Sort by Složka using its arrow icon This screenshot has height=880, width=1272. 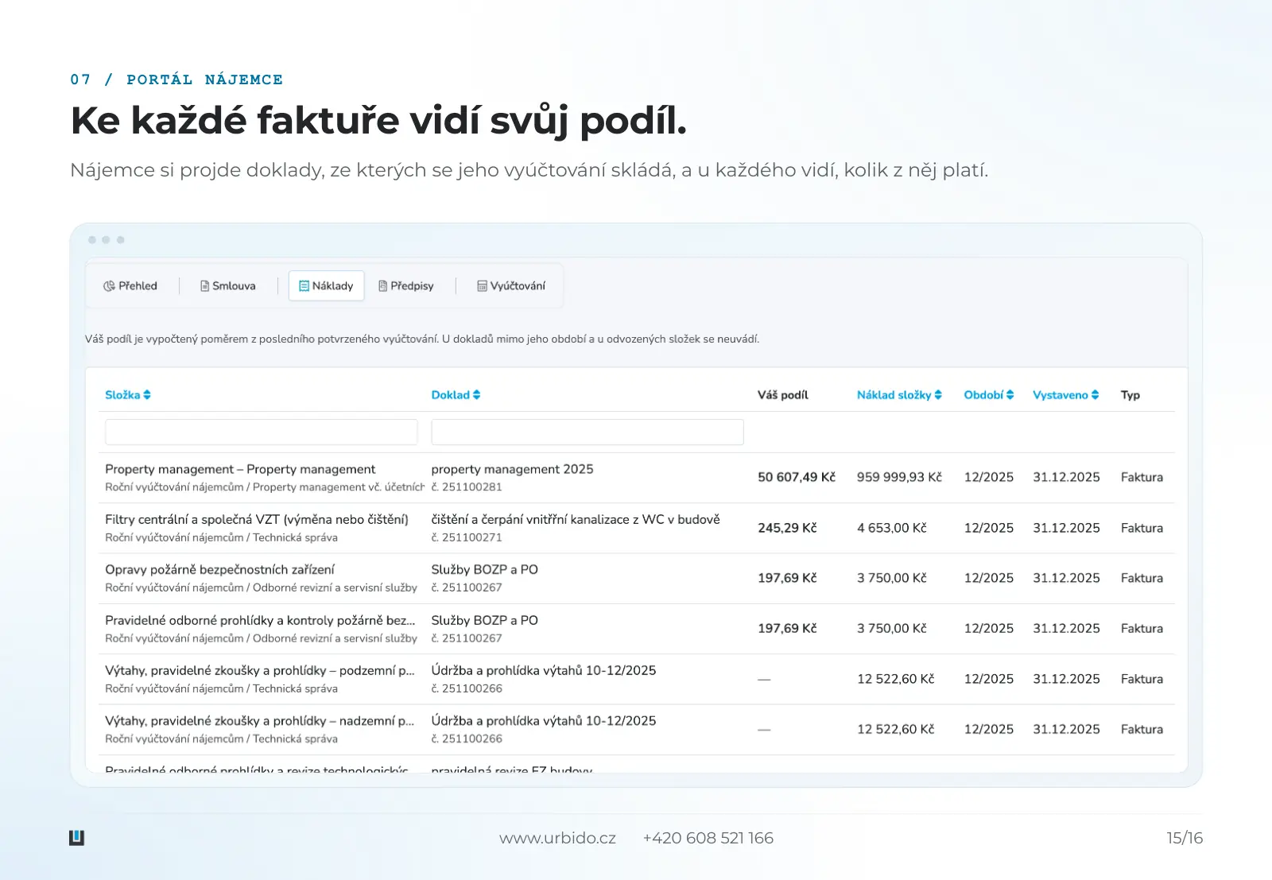(147, 395)
